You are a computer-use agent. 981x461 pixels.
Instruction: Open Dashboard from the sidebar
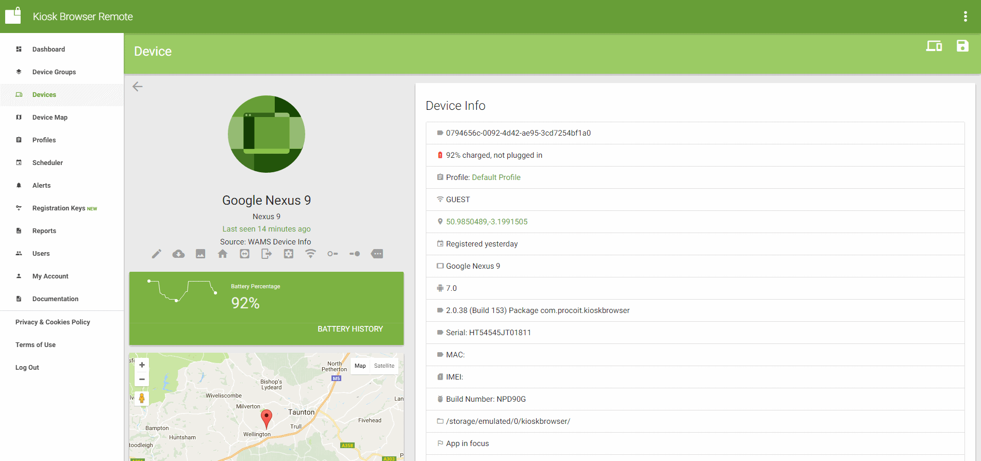[x=62, y=50]
